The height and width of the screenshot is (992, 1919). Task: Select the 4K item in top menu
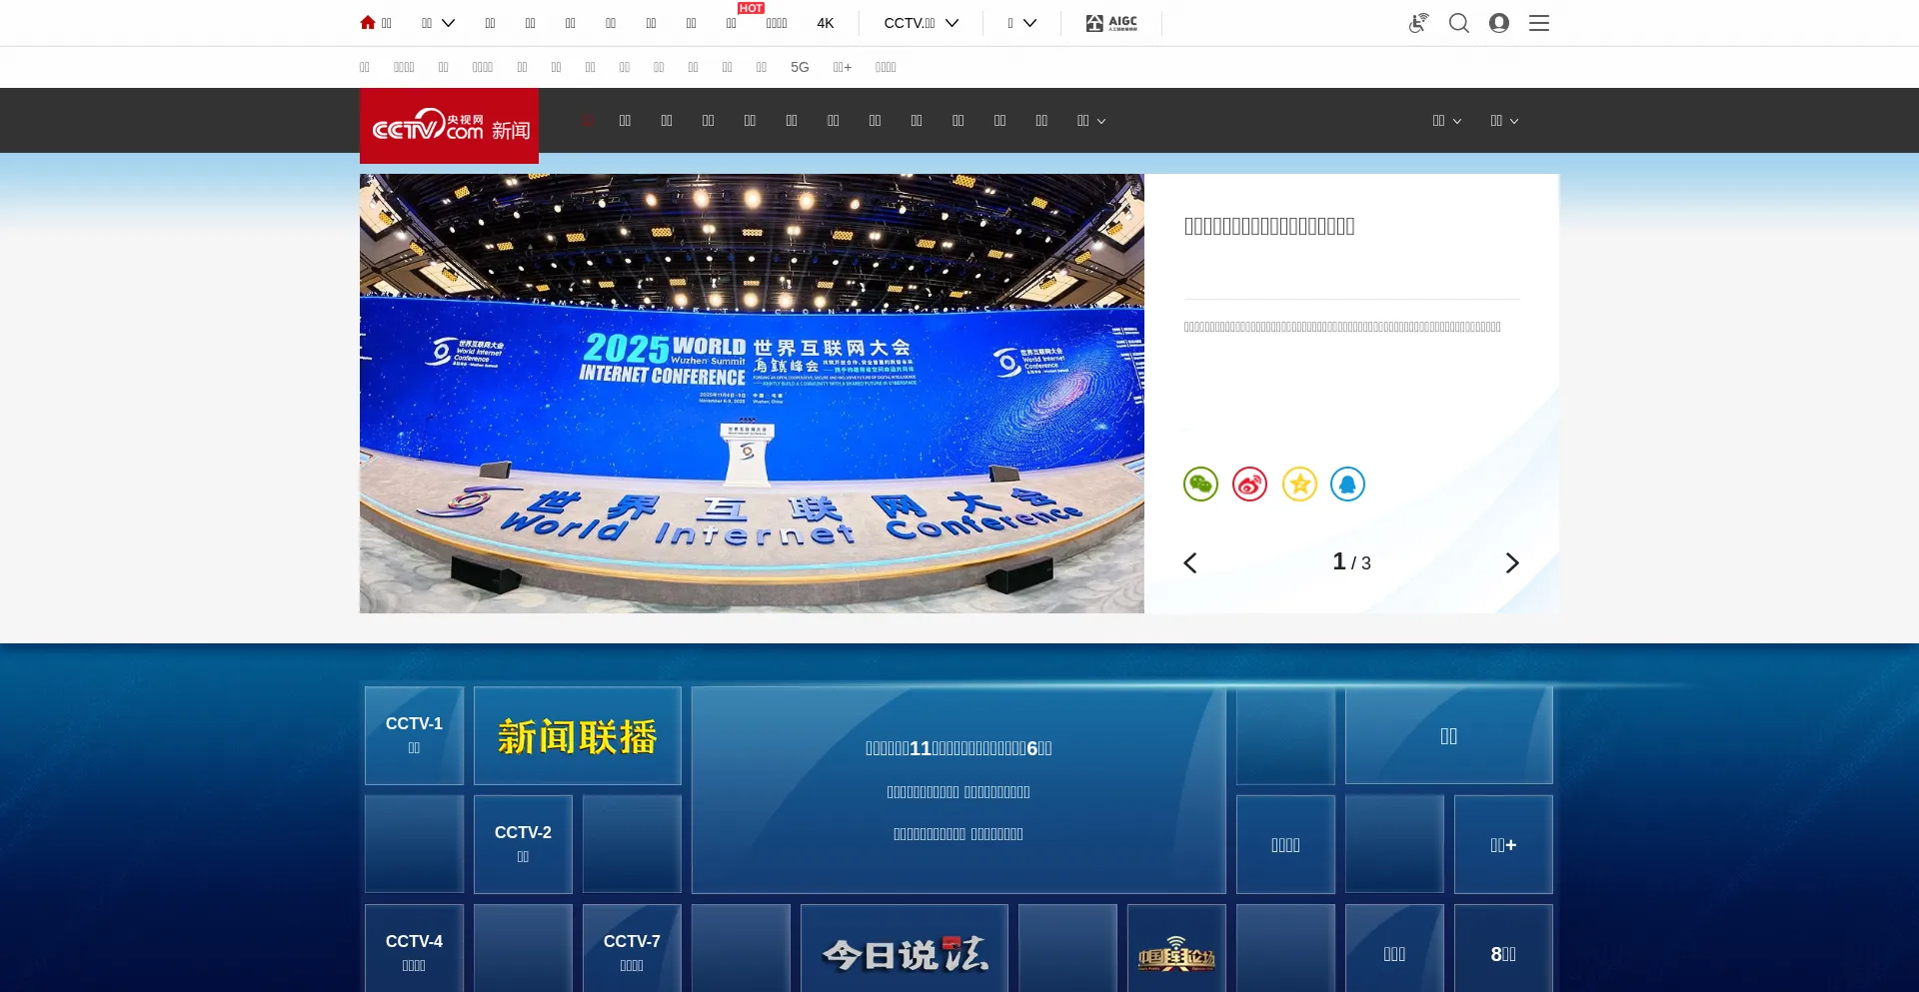click(x=825, y=23)
